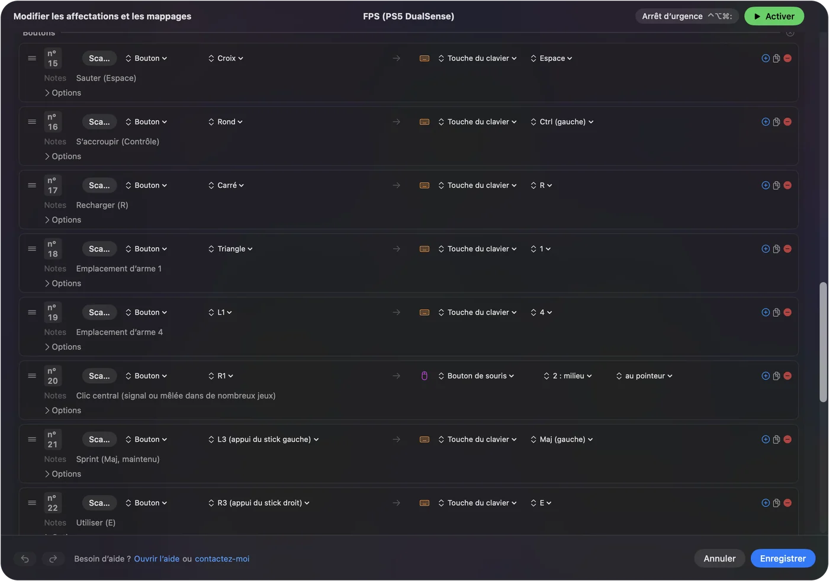This screenshot has height=581, width=829.
Task: Open the Triangle button dropdown
Action: [230, 249]
